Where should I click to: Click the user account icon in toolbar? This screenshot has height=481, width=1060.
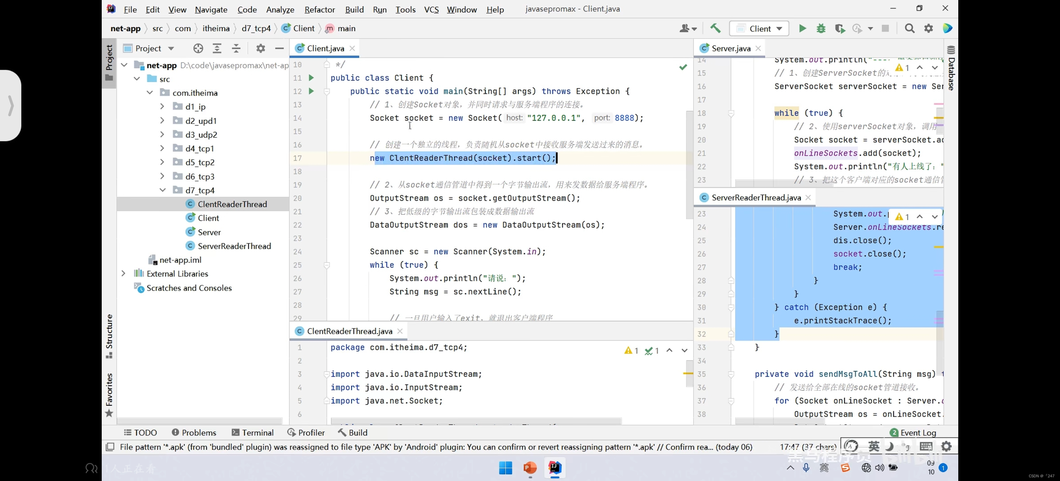tap(688, 28)
